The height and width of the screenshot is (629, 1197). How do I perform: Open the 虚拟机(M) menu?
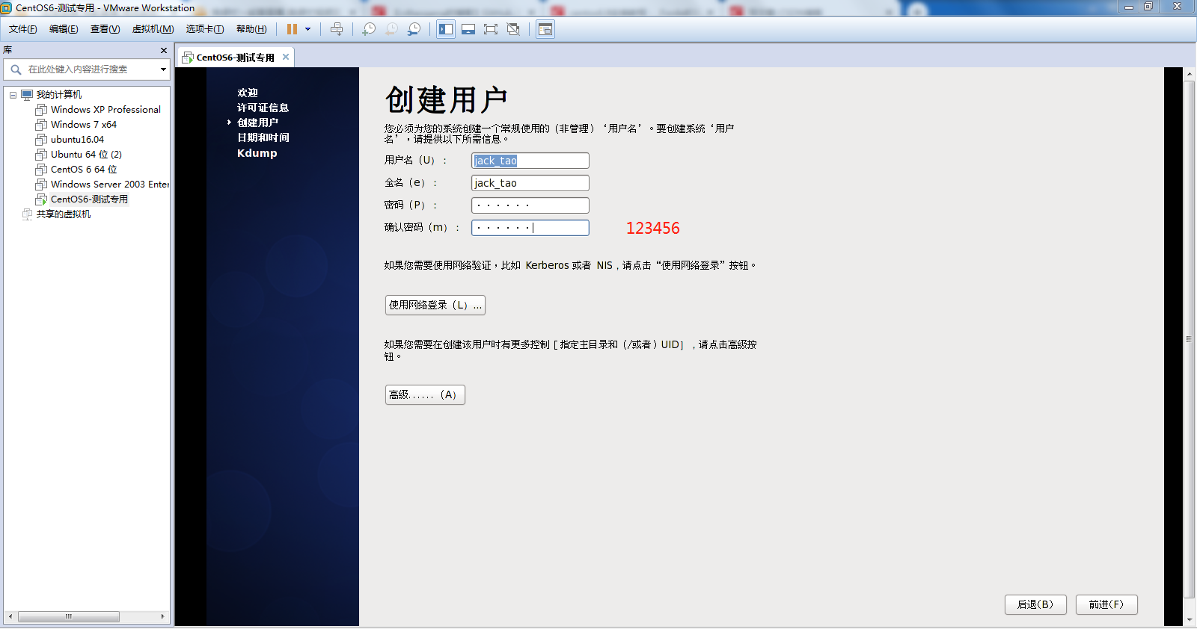(153, 29)
